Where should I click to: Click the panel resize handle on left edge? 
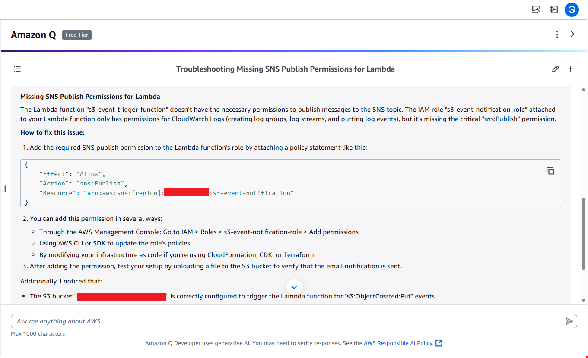pos(5,188)
